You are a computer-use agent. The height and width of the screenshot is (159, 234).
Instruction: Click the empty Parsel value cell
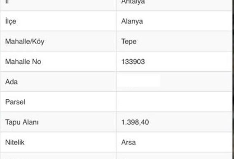pyautogui.click(x=174, y=102)
